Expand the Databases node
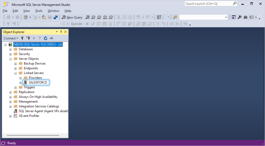This screenshot has width=265, height=146. coord(10,49)
